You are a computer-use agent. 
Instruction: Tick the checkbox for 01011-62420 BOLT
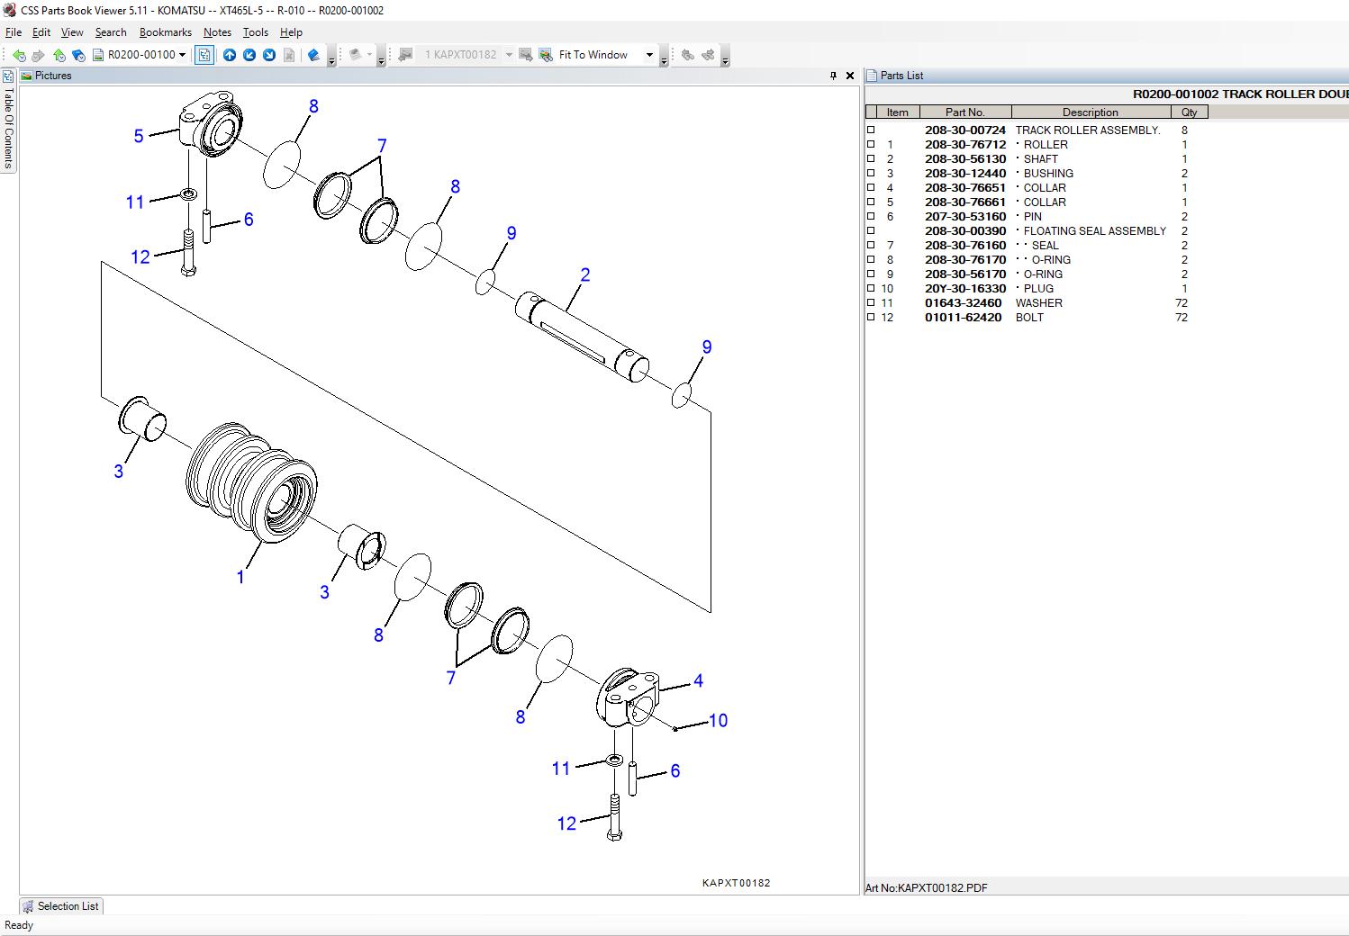tap(871, 317)
